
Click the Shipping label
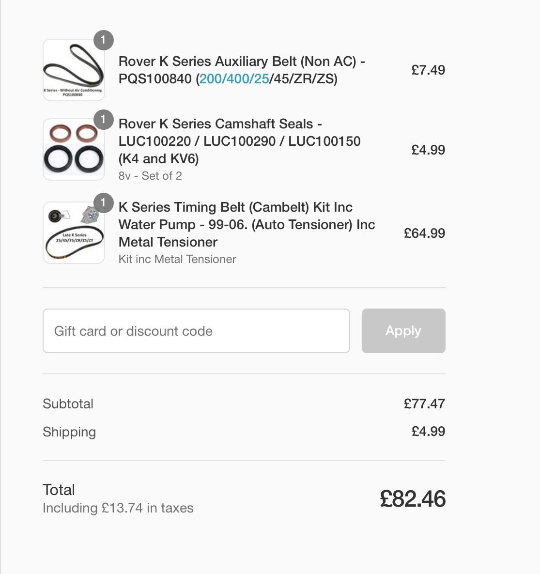[x=69, y=432]
